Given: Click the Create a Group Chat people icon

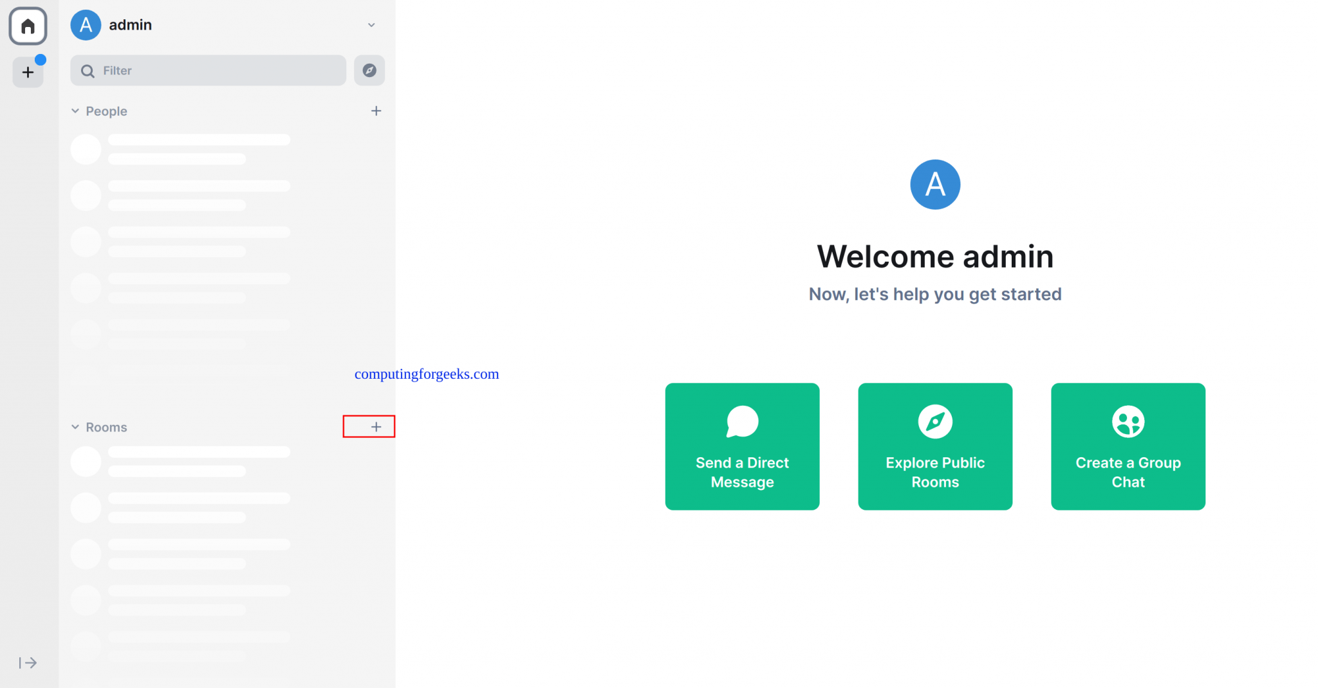Looking at the screenshot, I should pos(1128,421).
